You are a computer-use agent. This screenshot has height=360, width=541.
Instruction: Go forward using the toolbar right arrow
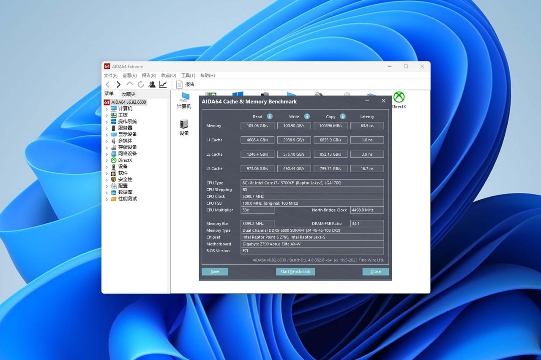point(118,84)
